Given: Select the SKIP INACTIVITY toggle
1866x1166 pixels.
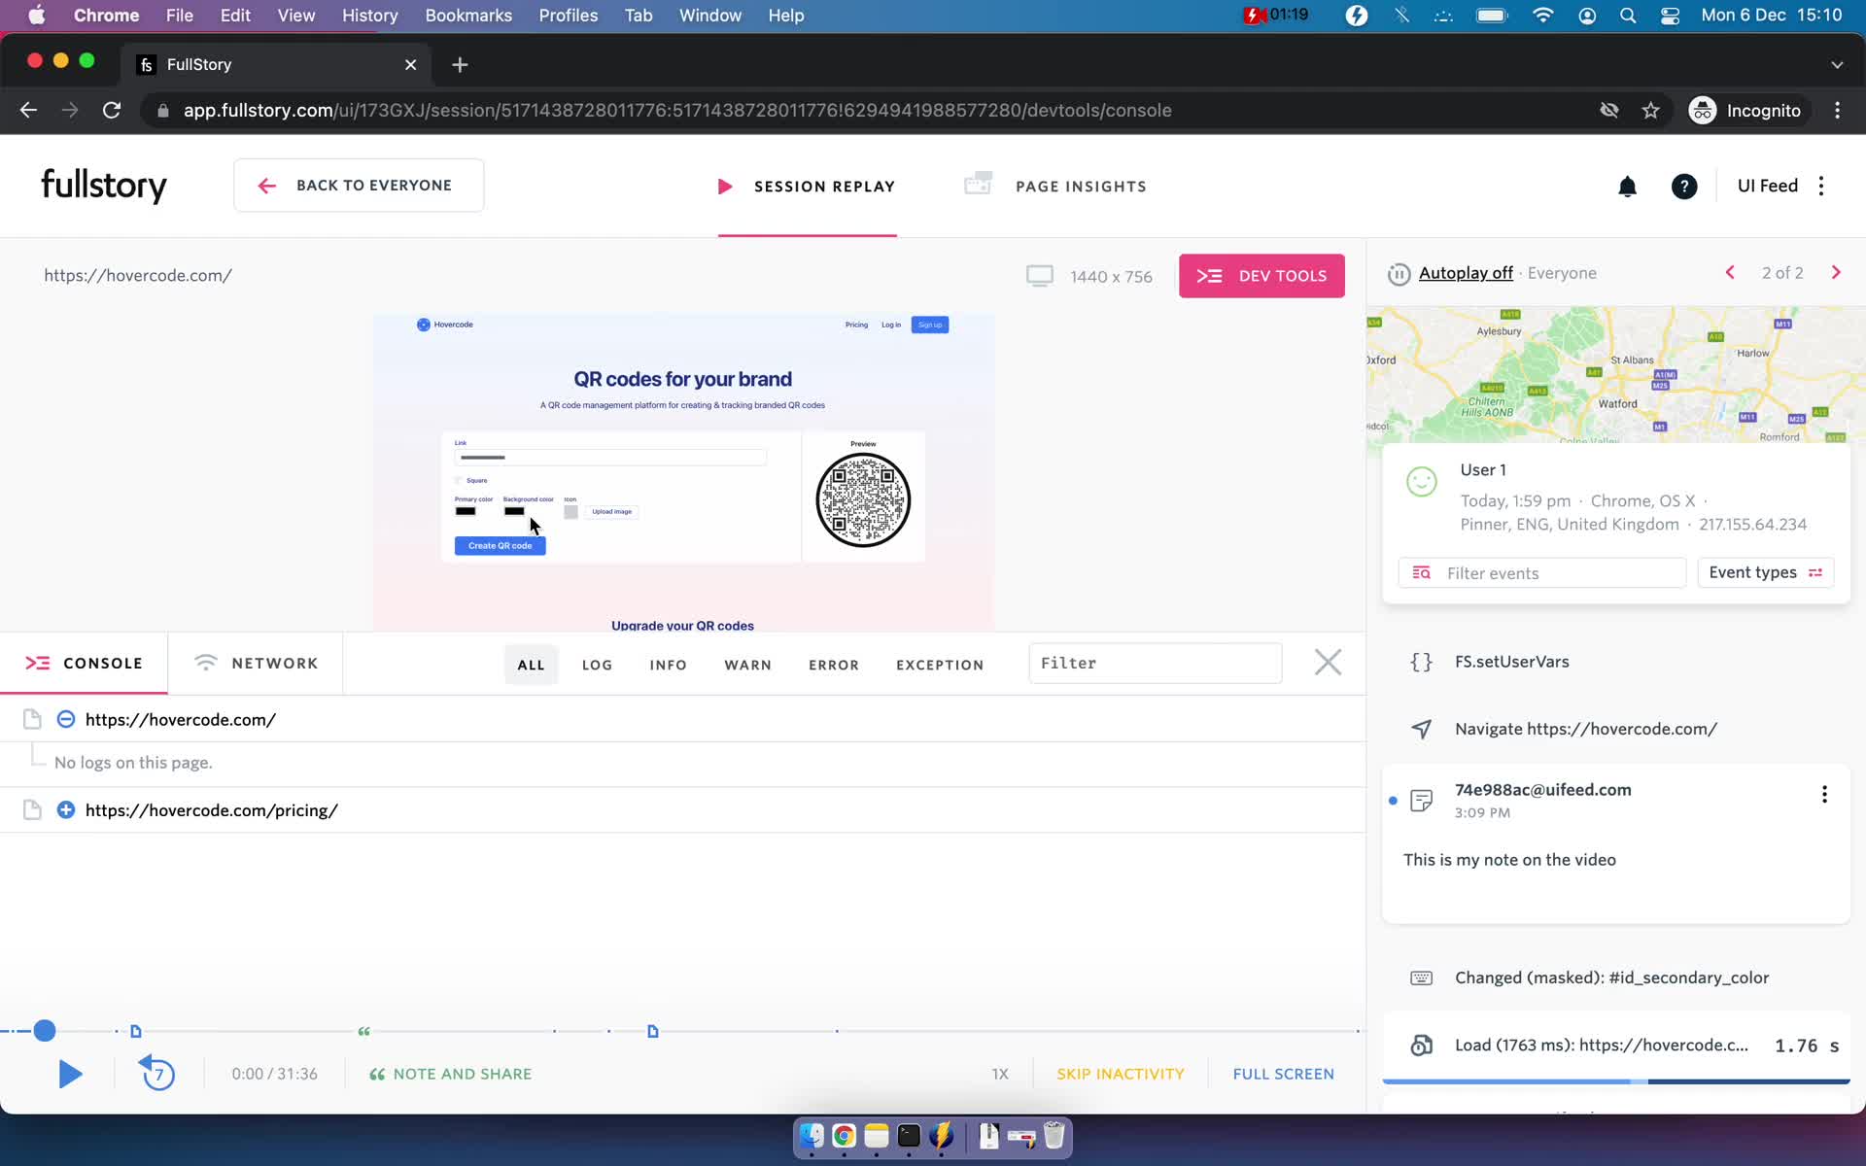Looking at the screenshot, I should 1121,1074.
